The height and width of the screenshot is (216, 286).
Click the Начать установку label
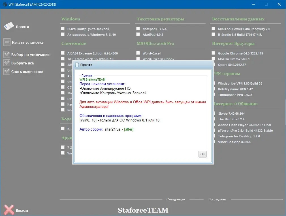click(x=28, y=42)
